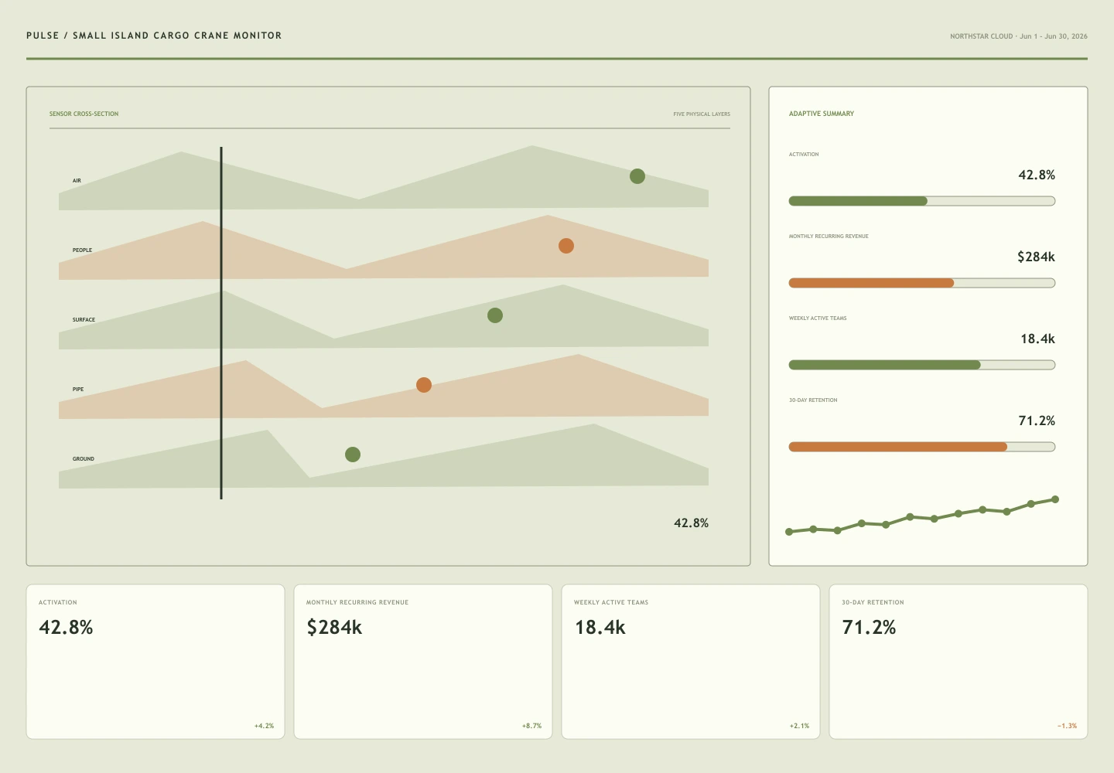Click the first point of the sparkline
The height and width of the screenshot is (773, 1114).
click(789, 532)
